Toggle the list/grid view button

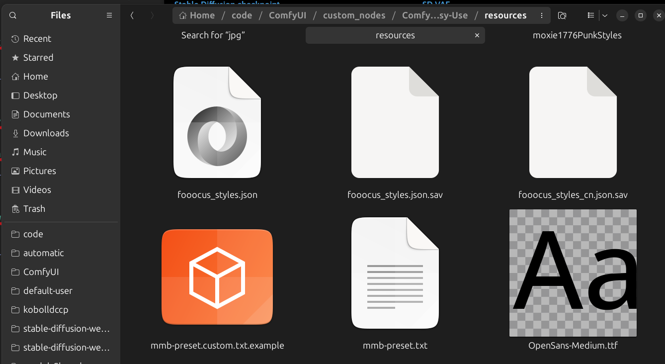point(590,15)
